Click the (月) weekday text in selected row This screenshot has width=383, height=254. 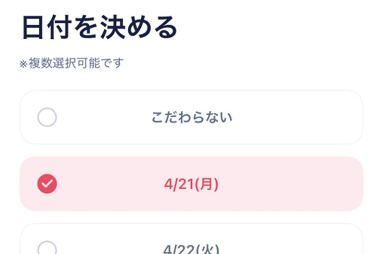pyautogui.click(x=207, y=184)
